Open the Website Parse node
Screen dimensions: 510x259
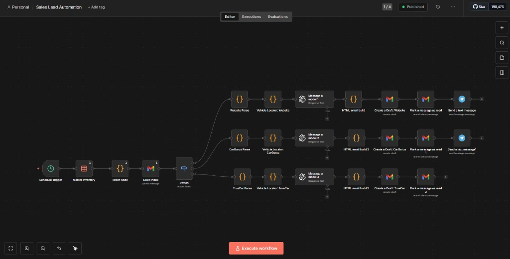pyautogui.click(x=240, y=99)
